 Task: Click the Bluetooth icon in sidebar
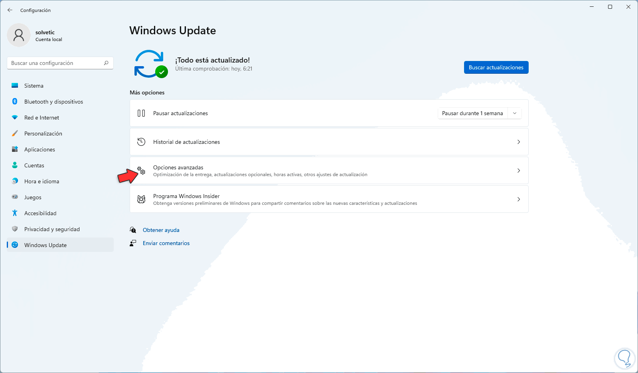pos(15,102)
